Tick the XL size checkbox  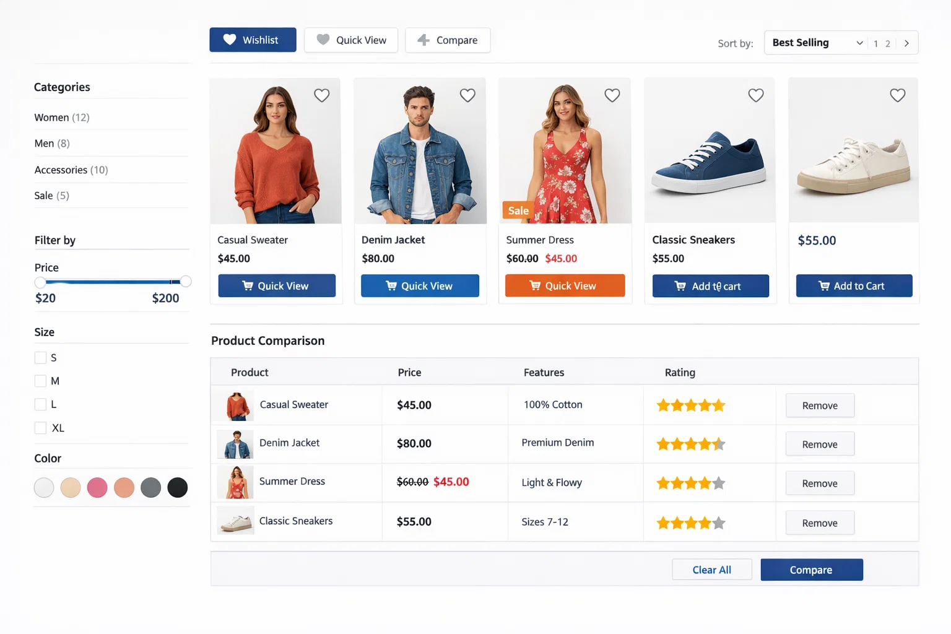point(41,428)
